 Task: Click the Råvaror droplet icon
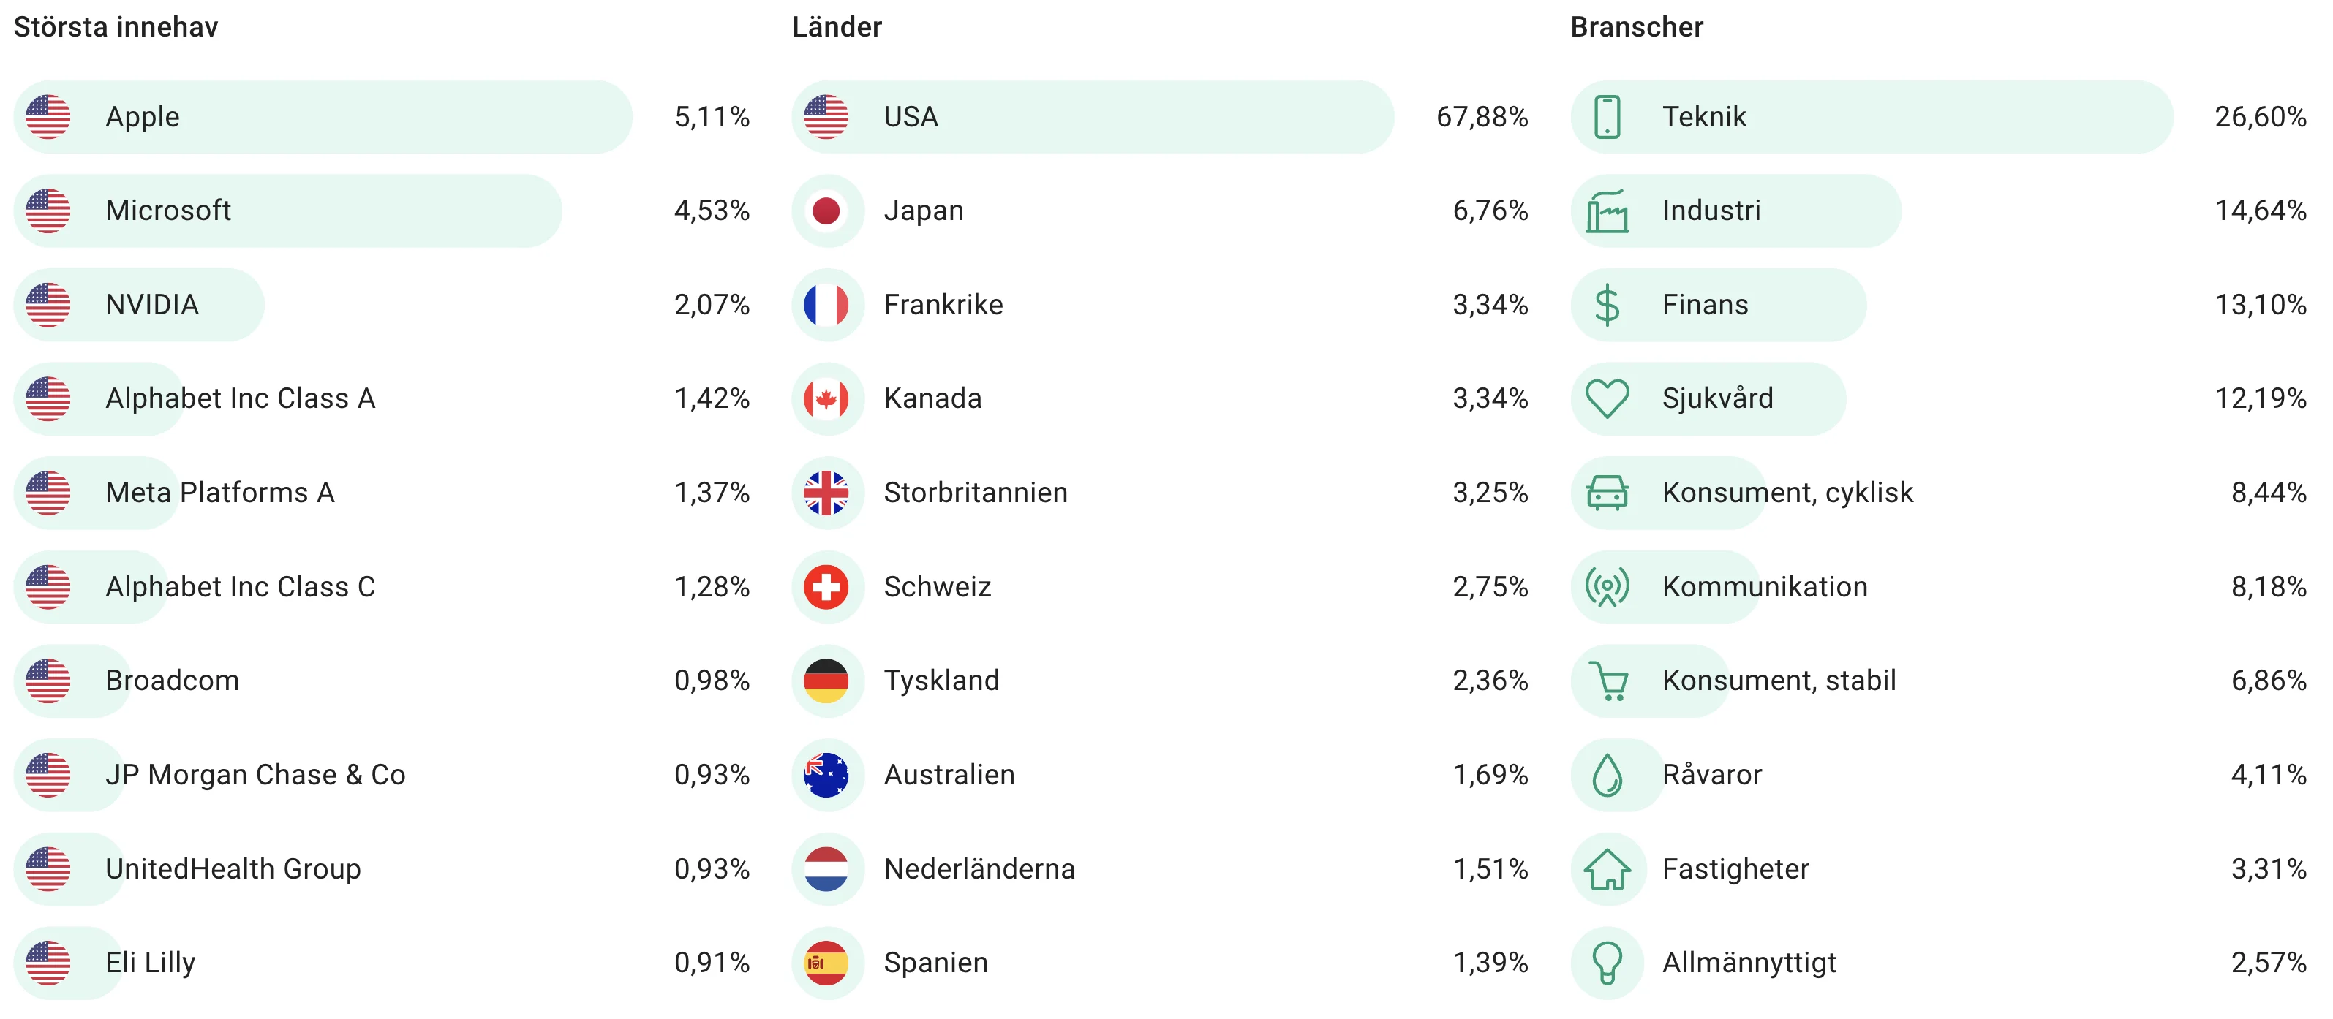pyautogui.click(x=1607, y=775)
